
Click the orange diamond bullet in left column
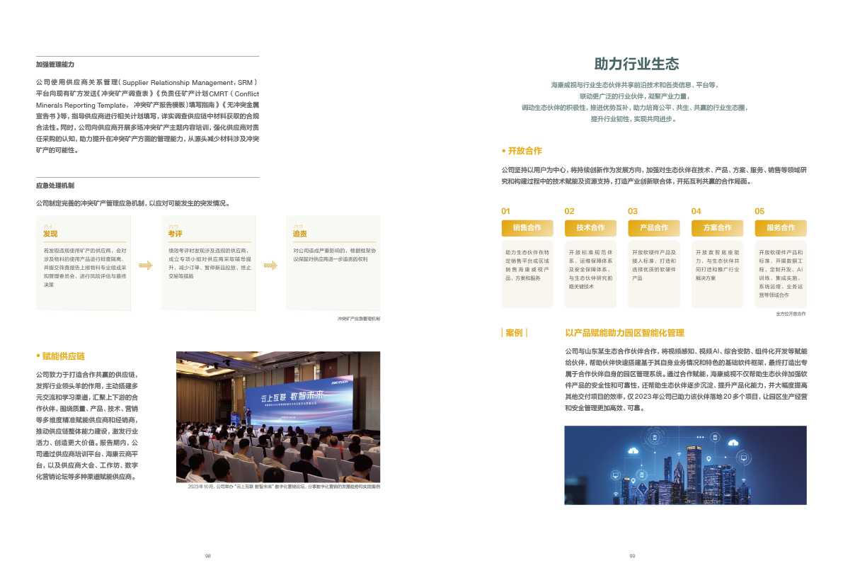38,356
